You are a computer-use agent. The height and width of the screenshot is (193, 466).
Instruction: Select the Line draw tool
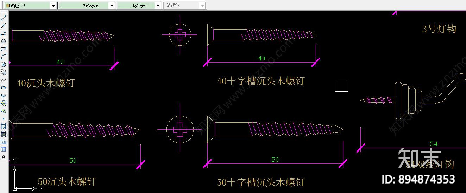(4, 18)
